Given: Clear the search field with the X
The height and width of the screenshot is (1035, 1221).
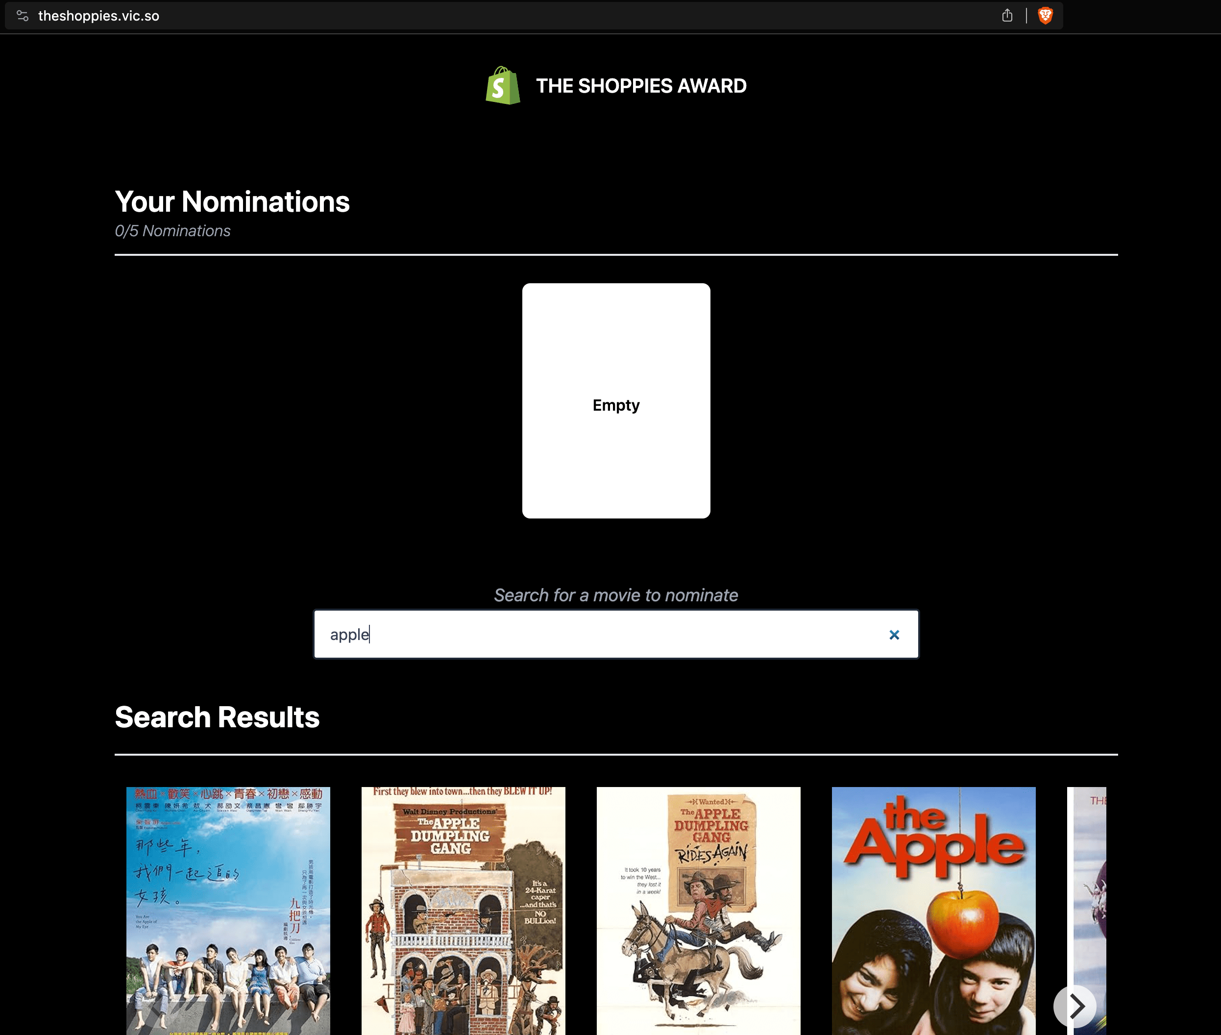Looking at the screenshot, I should pos(894,635).
